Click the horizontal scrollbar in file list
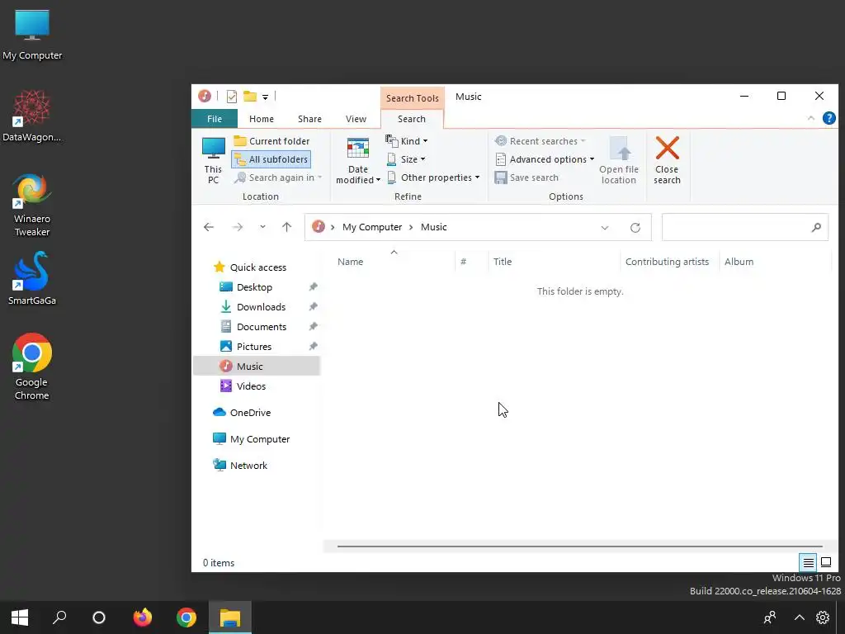 579,546
